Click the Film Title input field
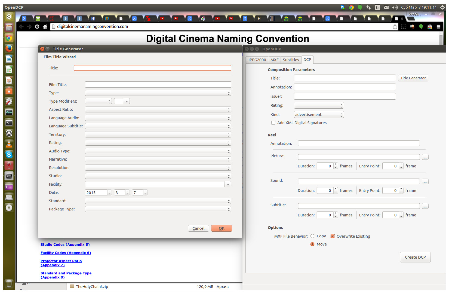Viewport: 449px width, 294px height. point(158,85)
